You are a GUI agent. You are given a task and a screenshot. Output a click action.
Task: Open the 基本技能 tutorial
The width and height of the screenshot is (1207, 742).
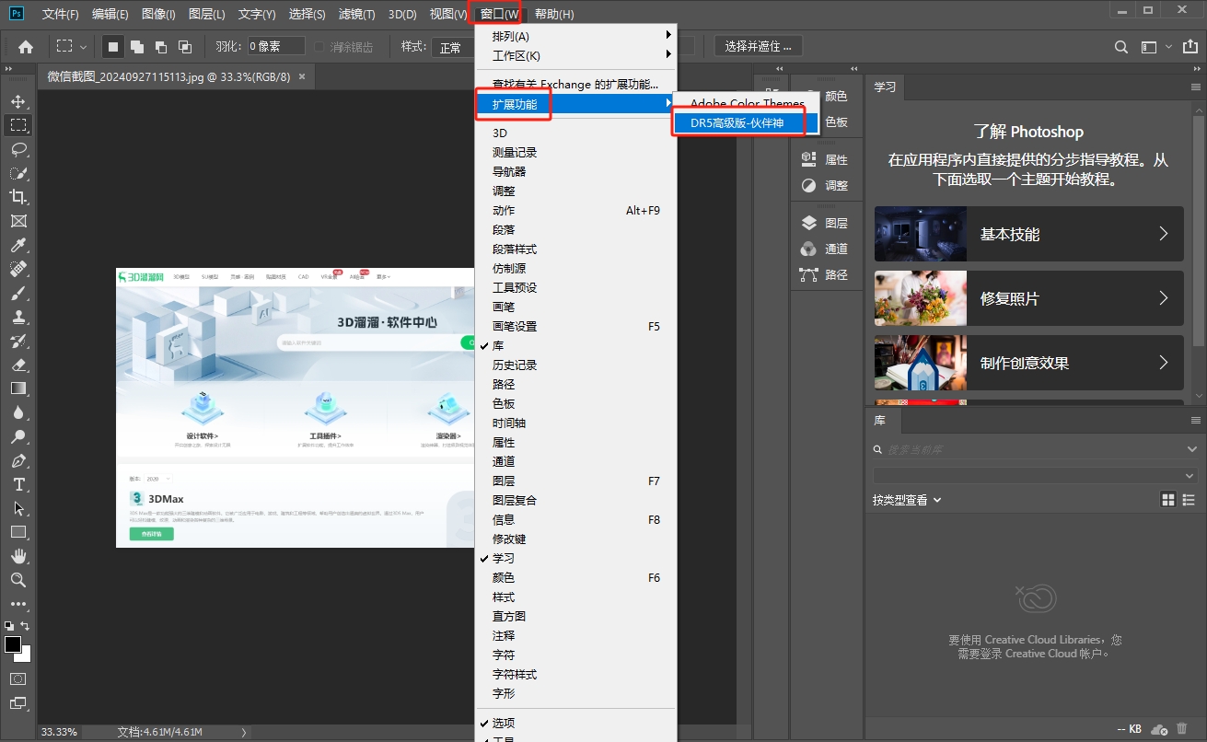point(1028,234)
